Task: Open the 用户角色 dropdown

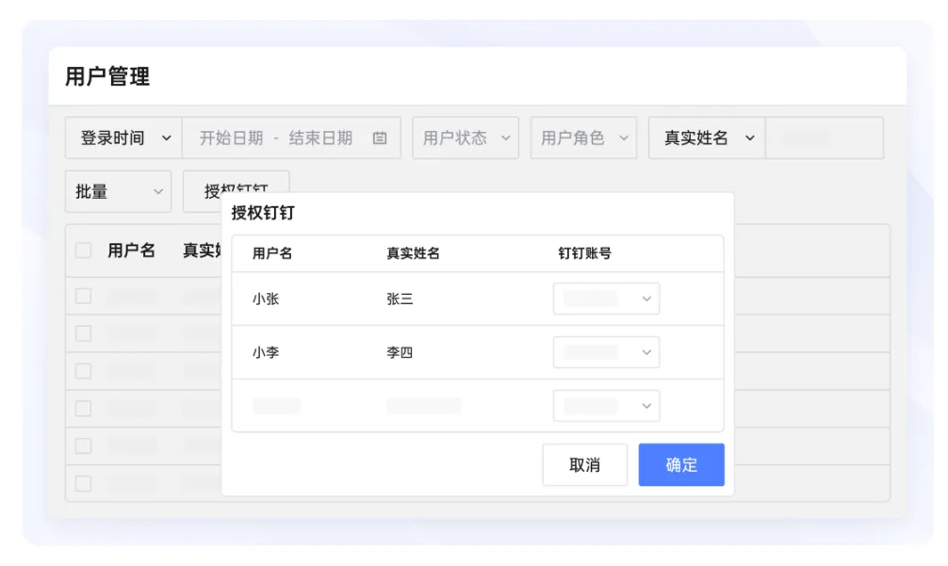Action: click(x=583, y=138)
